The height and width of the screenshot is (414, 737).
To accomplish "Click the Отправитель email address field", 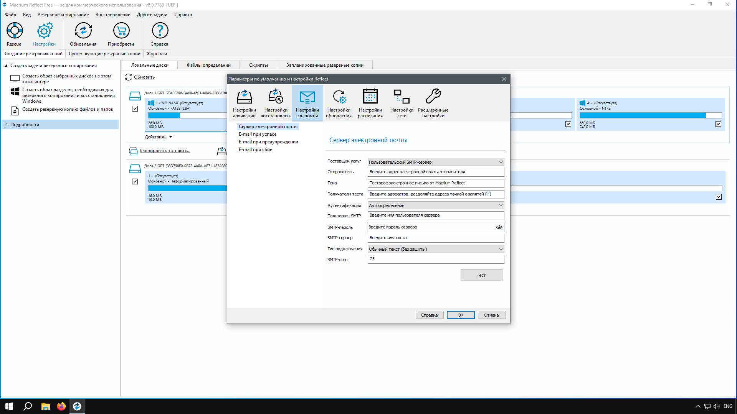I will 436,172.
